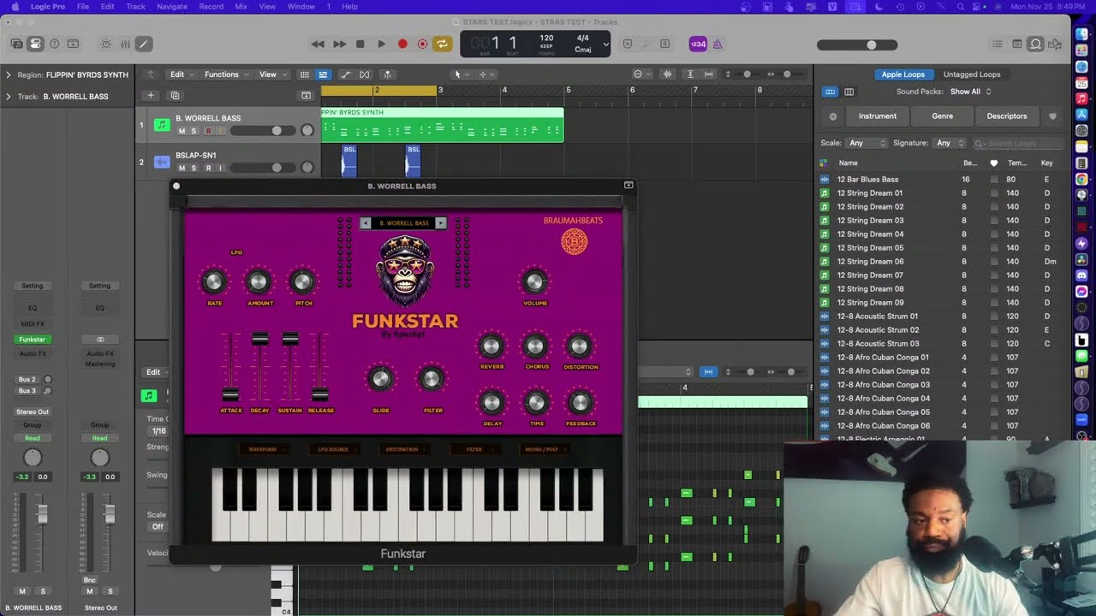
Task: Open the LCD display mode dropdown arrow
Action: 605,44
